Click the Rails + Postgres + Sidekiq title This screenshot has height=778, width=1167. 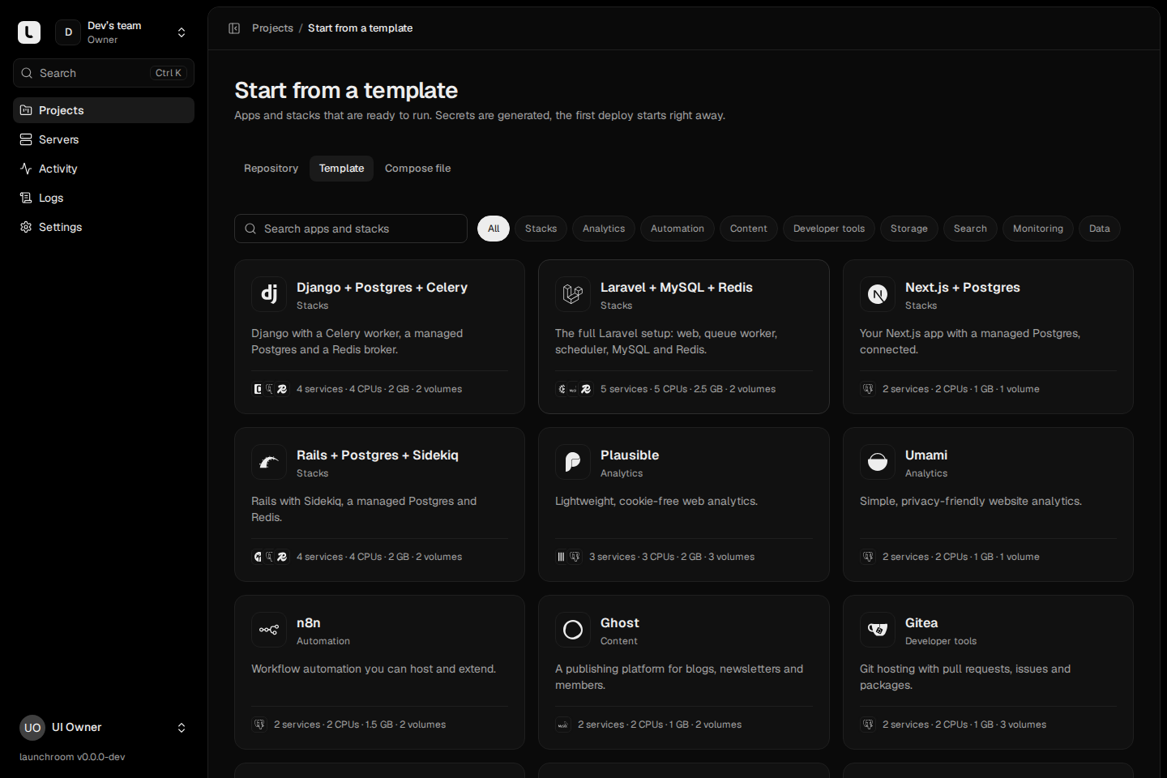tap(378, 455)
